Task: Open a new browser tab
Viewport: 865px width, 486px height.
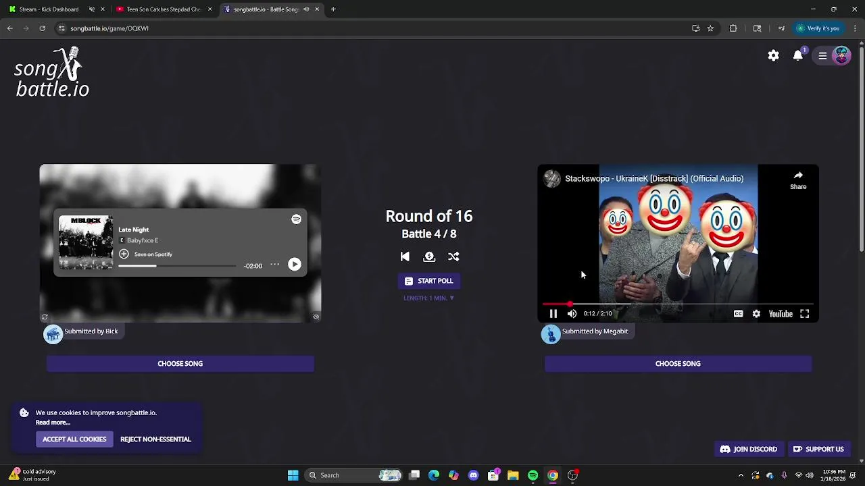Action: coord(333,9)
